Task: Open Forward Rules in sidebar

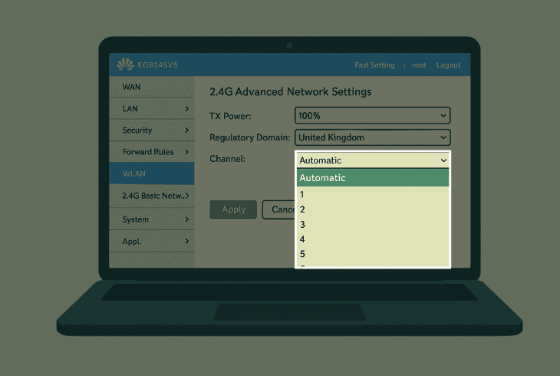Action: pos(151,152)
